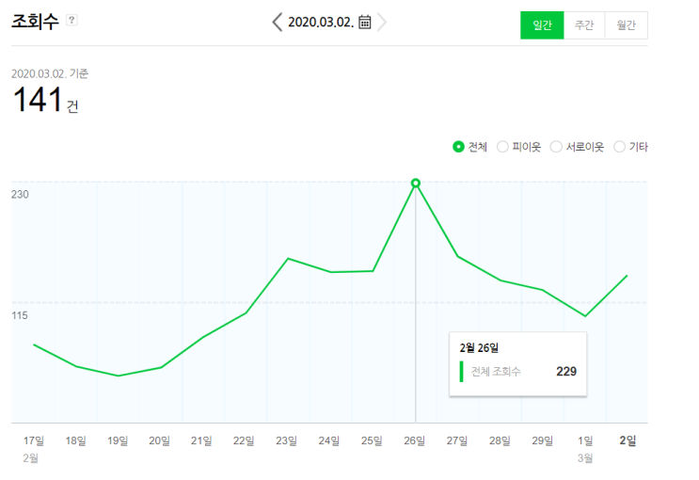Click the 141 total view count
699x480 pixels.
click(x=38, y=100)
